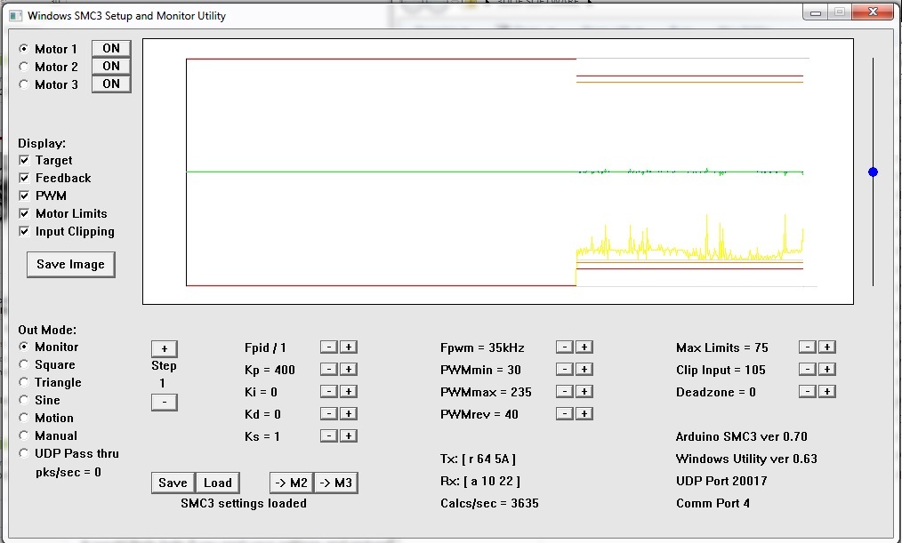Toggle the ON button for Motor 3
Screen dimensions: 902x543
(111, 84)
